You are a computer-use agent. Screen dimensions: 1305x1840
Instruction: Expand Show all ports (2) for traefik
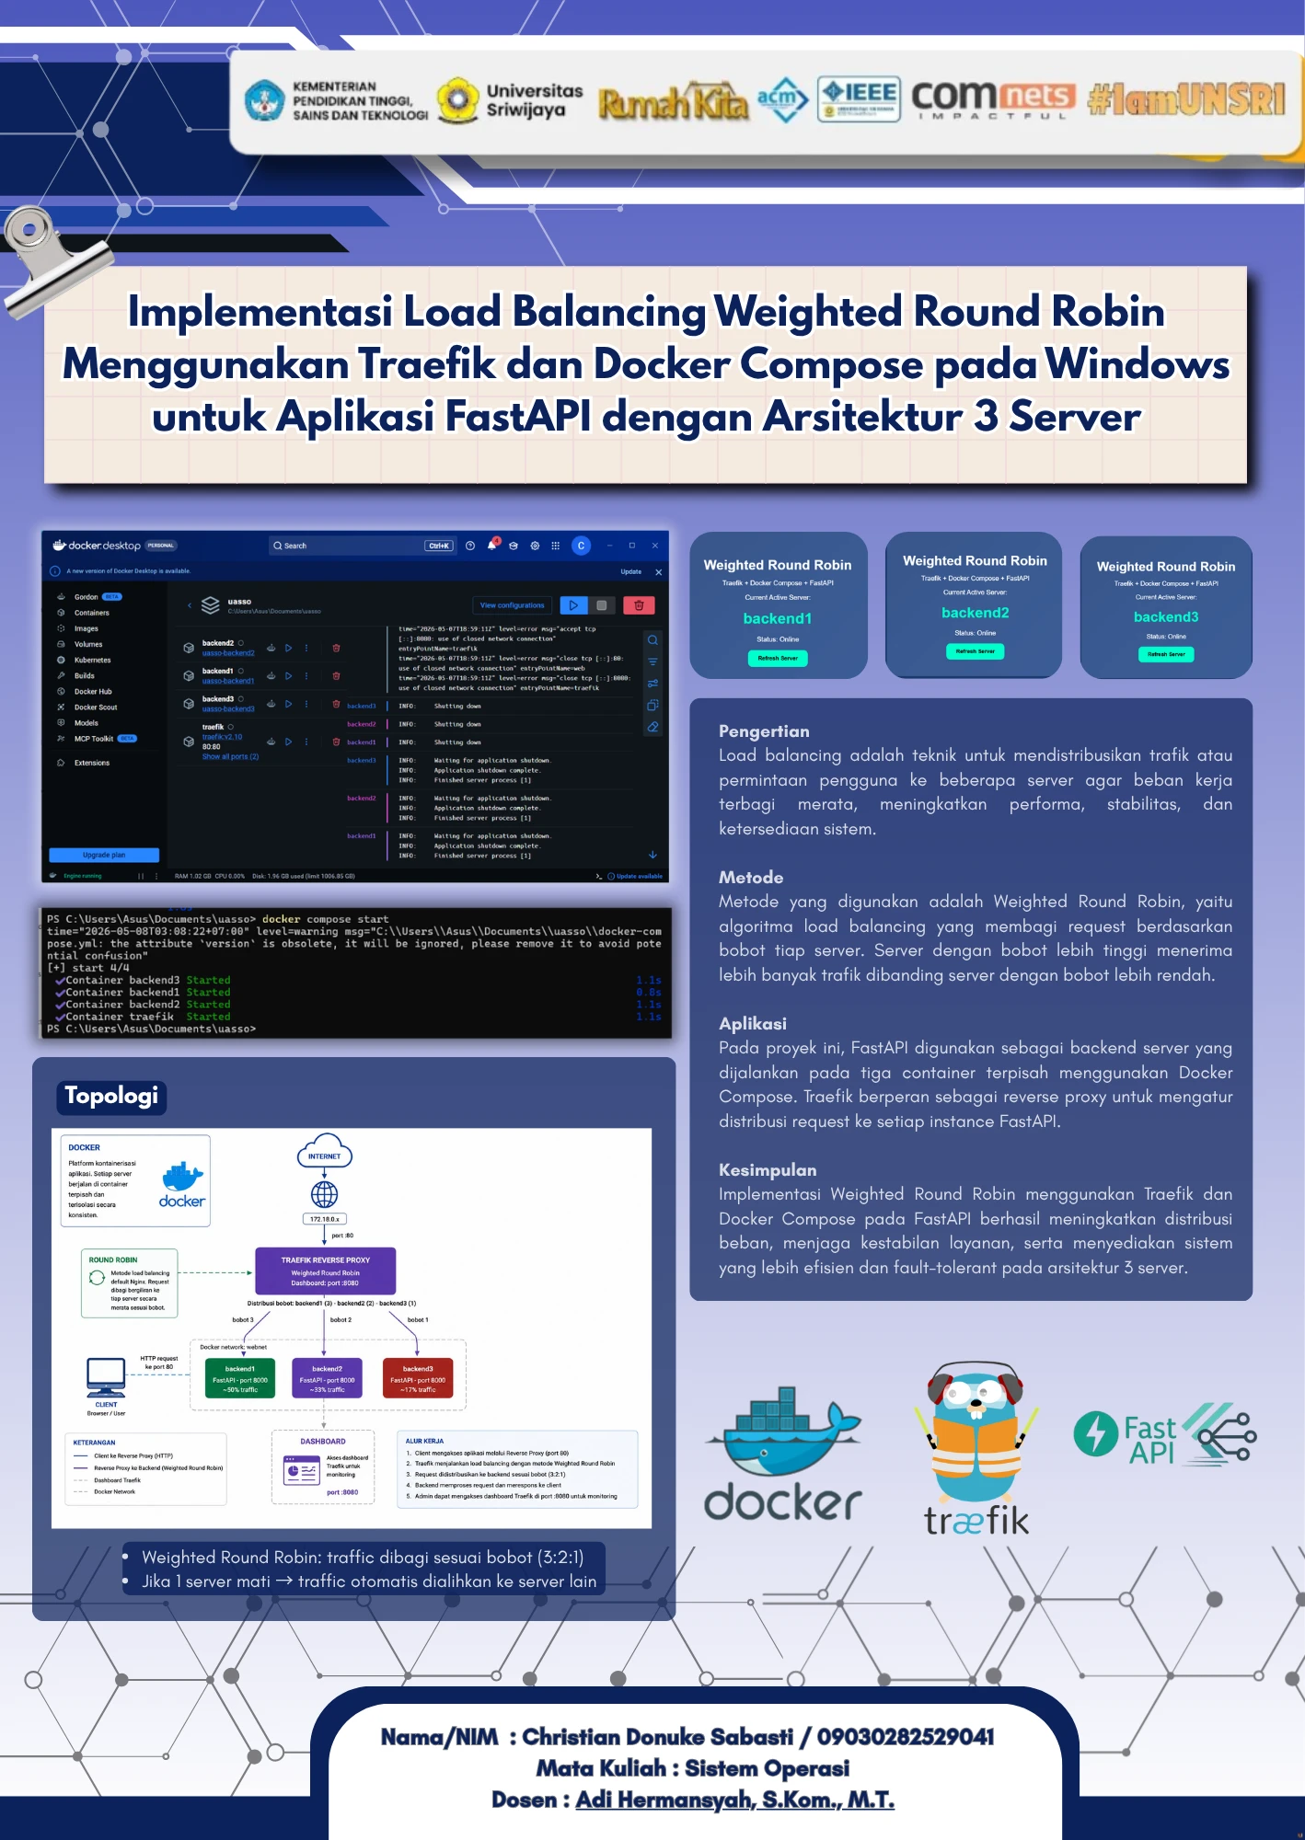(230, 757)
